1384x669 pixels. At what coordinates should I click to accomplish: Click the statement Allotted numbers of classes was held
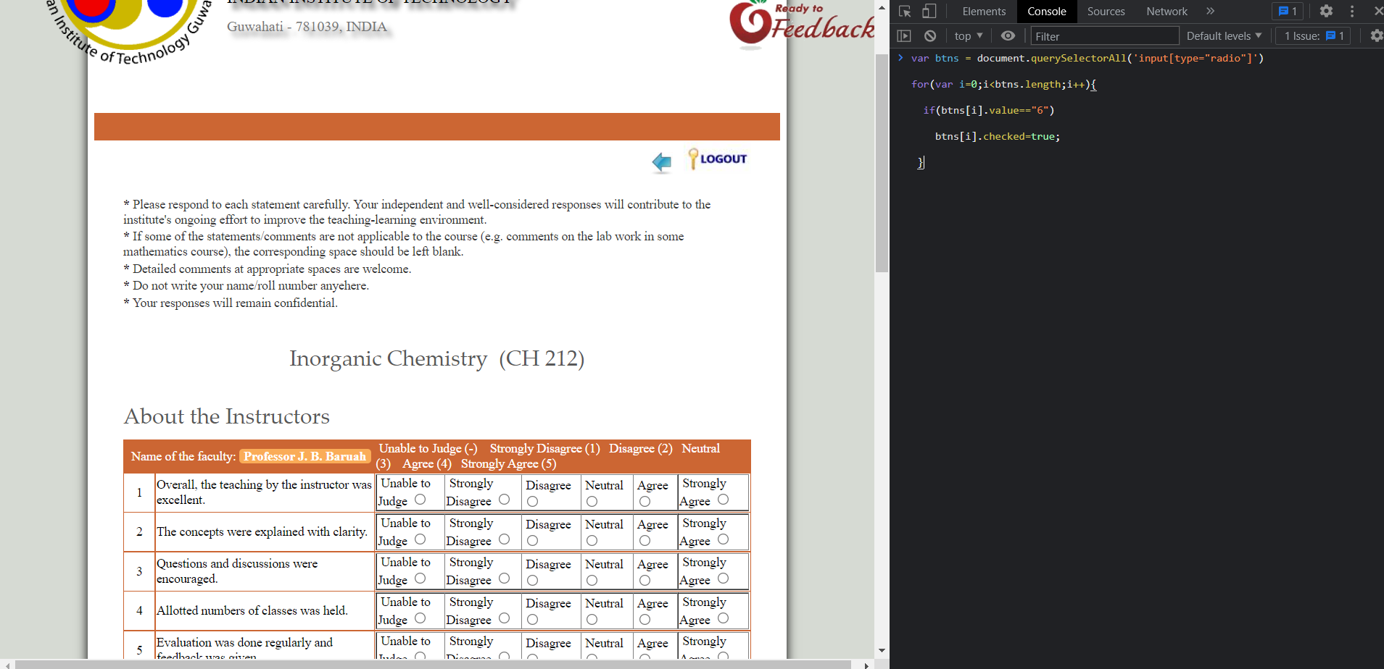point(252,610)
